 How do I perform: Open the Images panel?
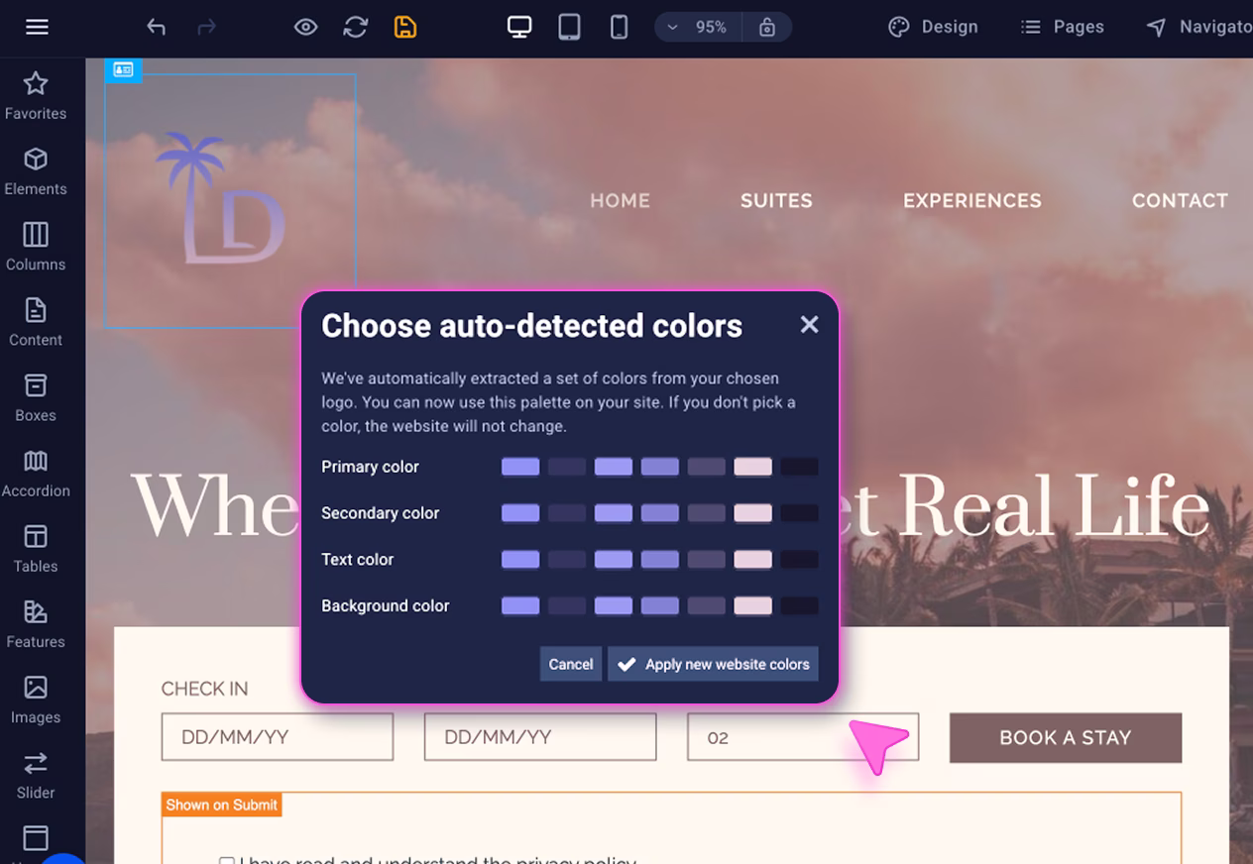click(36, 698)
